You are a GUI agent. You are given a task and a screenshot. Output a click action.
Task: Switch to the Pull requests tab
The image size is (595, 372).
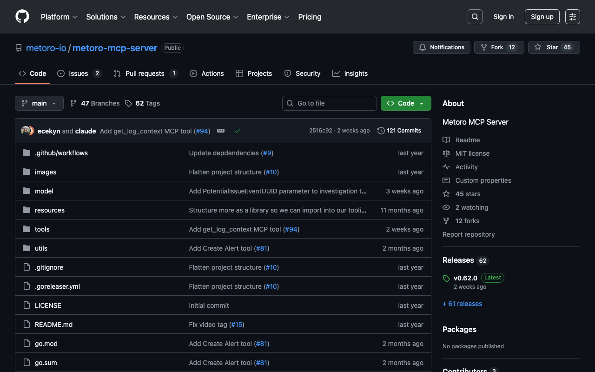pos(145,73)
